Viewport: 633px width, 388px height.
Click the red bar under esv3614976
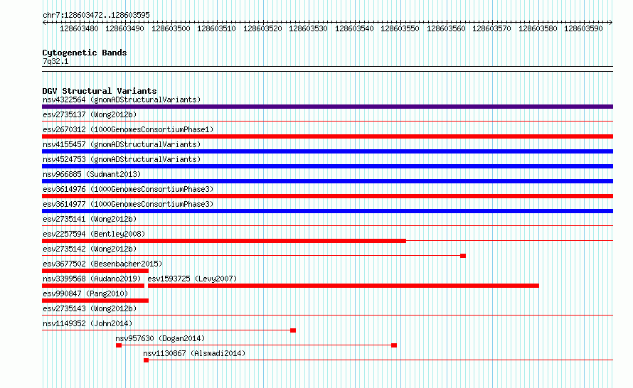point(327,196)
